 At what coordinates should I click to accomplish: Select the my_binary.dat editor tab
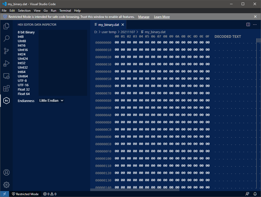[109, 25]
